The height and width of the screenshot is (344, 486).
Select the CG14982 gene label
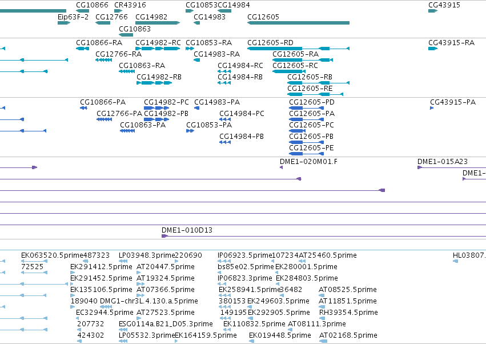[151, 17]
